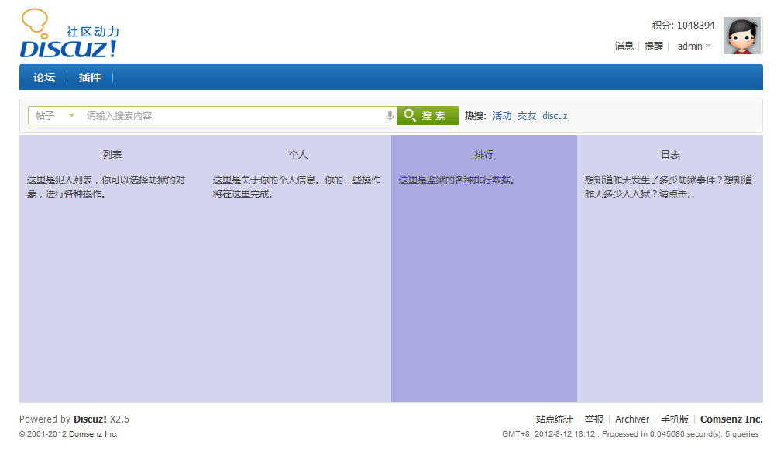Click the 热搜: label
784x452 pixels.
(x=475, y=116)
